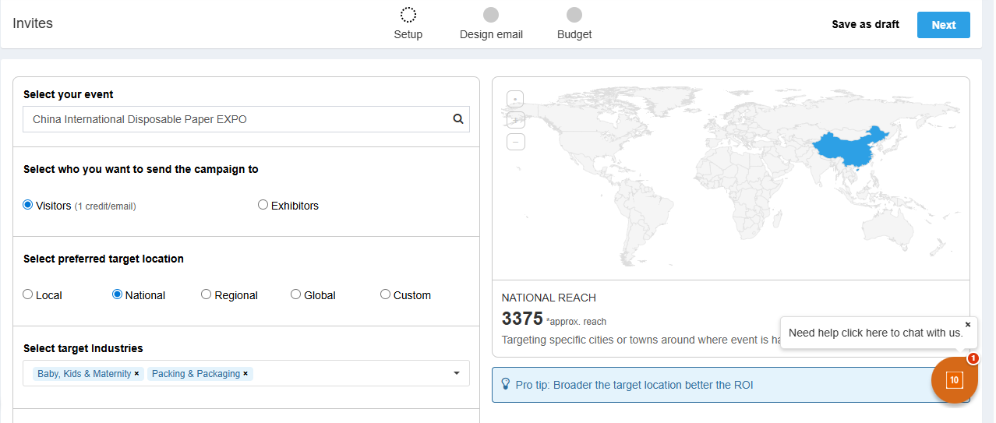This screenshot has width=996, height=423.
Task: Expand the target industries dropdown arrow
Action: pos(457,373)
